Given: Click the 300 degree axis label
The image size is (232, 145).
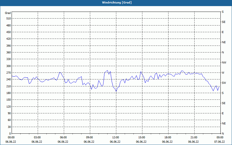Looking at the screenshot, I should point(9,66).
